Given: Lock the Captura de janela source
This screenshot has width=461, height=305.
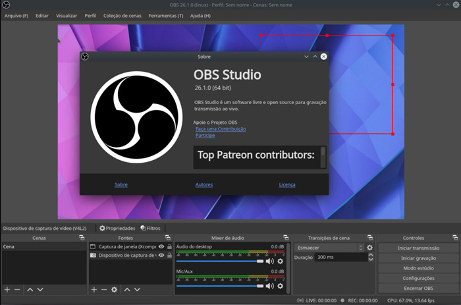Looking at the screenshot, I should (169, 246).
